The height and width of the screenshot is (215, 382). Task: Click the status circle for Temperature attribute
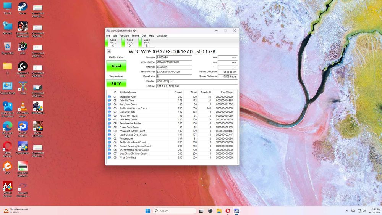coord(109,139)
